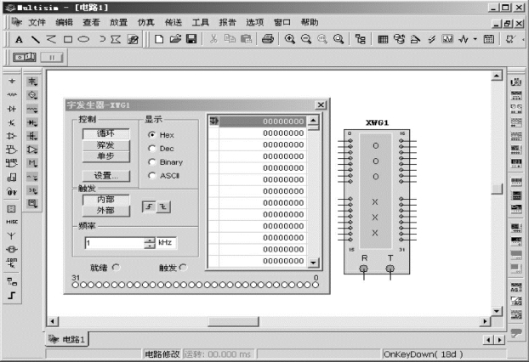The height and width of the screenshot is (362, 529).
Task: Open the MISC component group
Action: pos(12,222)
